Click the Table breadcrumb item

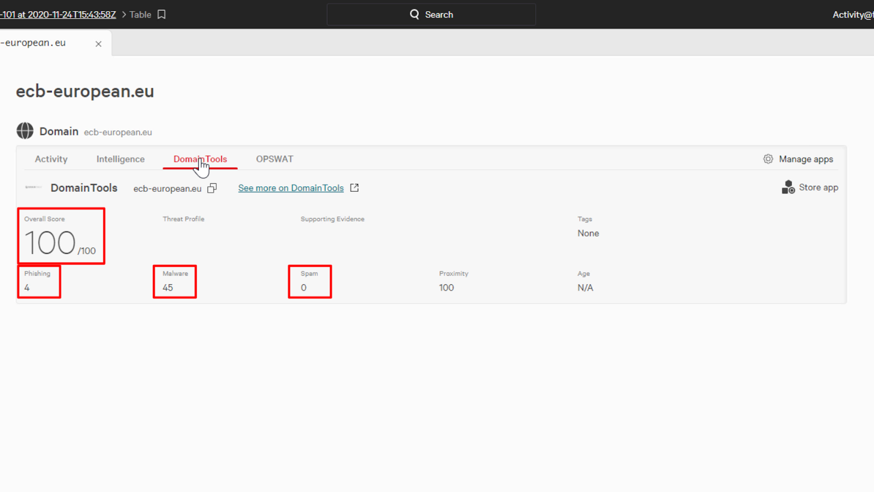tap(140, 15)
